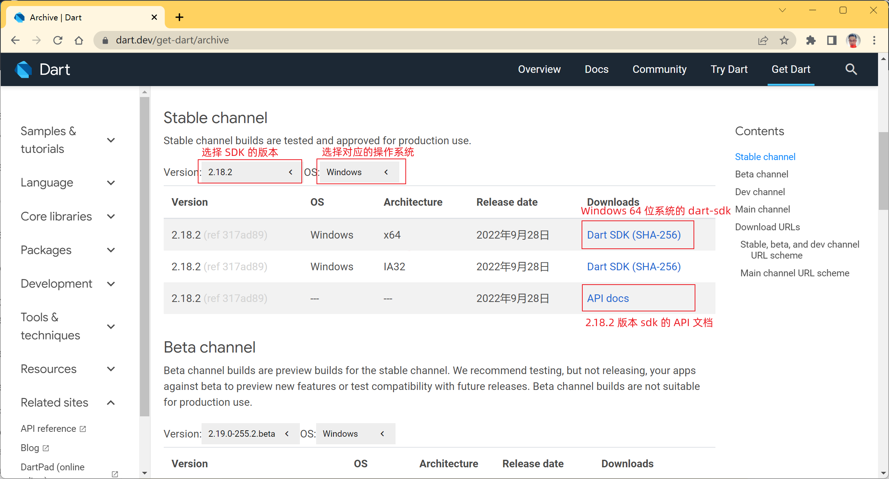Click the Beta channel heading

click(209, 347)
